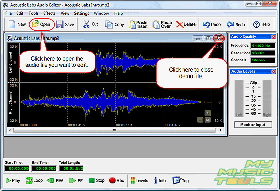Open the Settings menu
The height and width of the screenshot is (191, 280).
[x=81, y=13]
